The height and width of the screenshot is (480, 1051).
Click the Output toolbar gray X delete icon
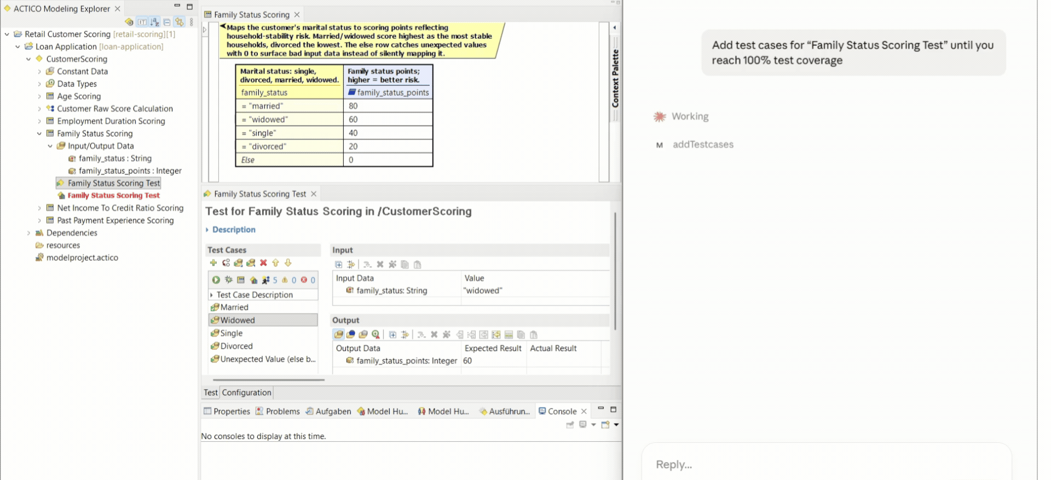[x=434, y=335]
